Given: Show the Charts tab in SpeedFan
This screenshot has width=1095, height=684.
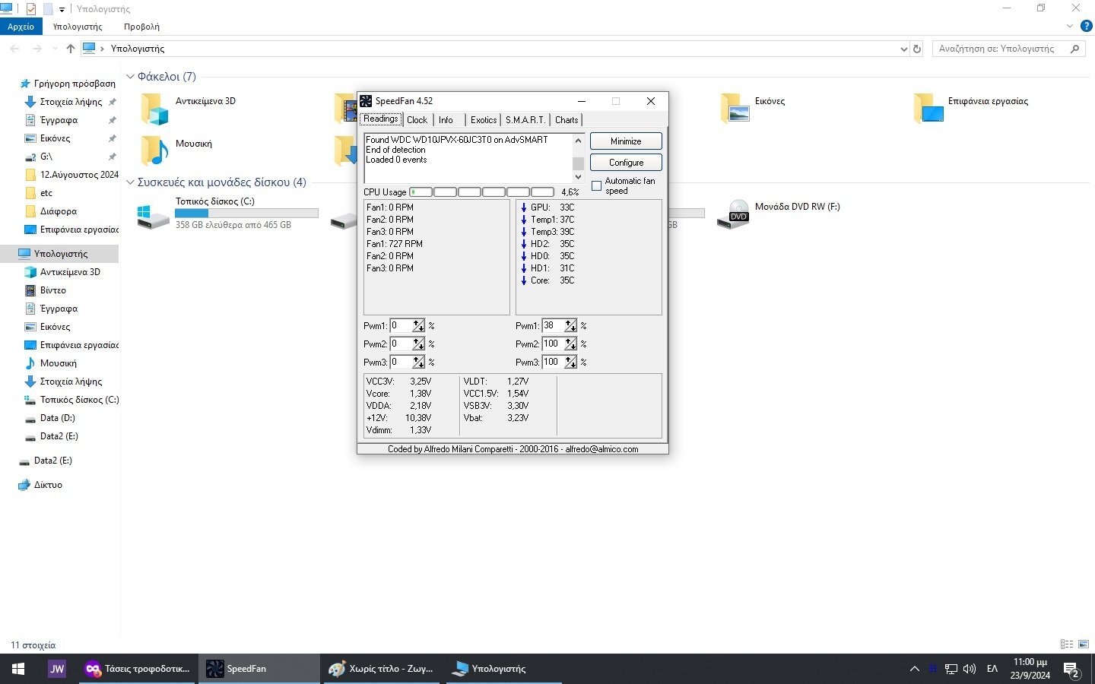Looking at the screenshot, I should pos(567,120).
